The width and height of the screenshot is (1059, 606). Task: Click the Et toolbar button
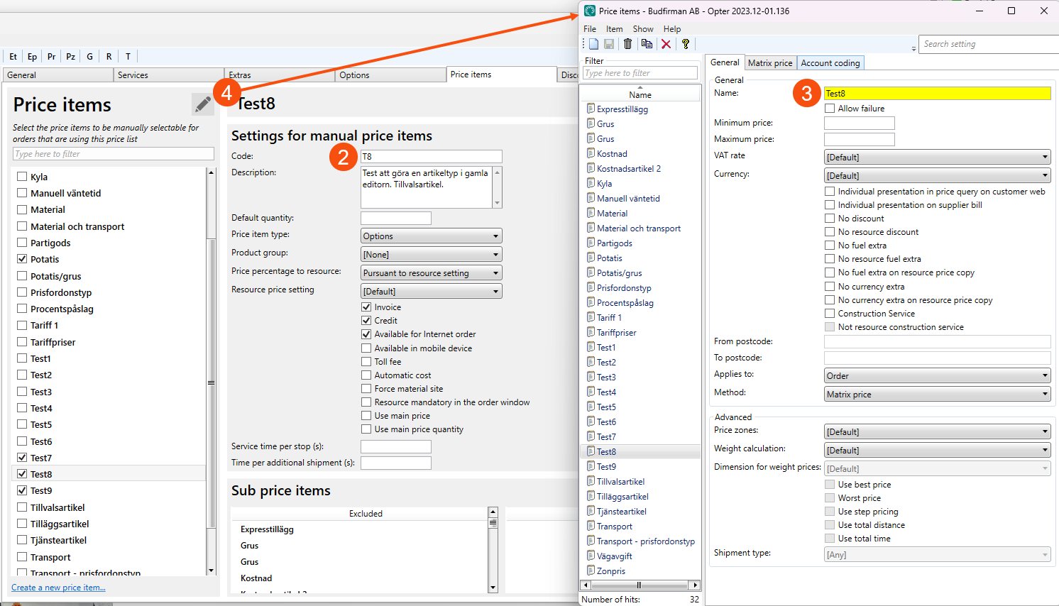(x=13, y=57)
